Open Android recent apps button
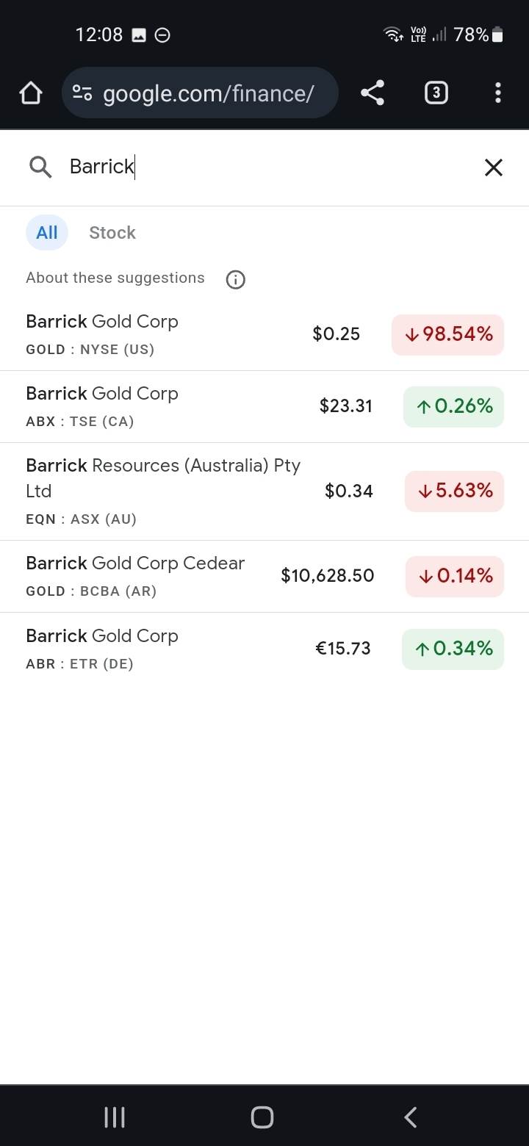 [115, 1117]
